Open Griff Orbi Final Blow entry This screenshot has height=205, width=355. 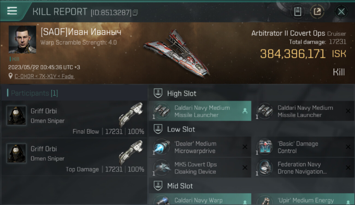74,119
